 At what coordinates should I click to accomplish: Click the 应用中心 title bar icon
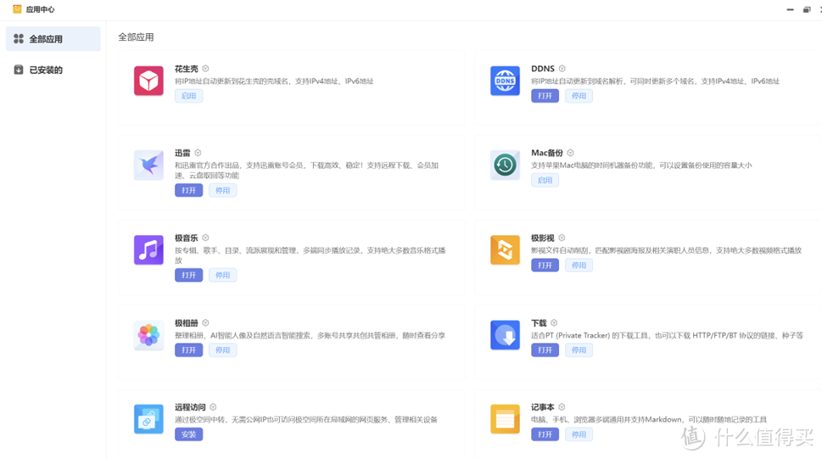point(17,9)
